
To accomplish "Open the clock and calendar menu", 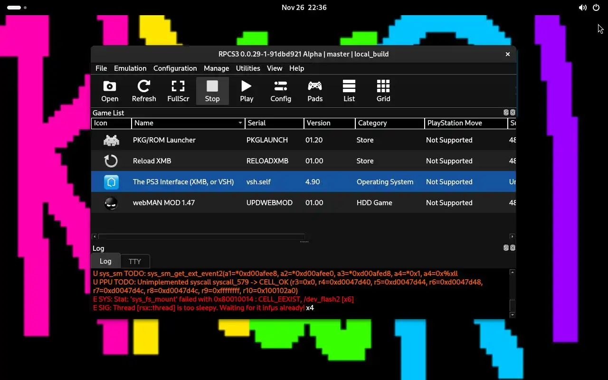I will coord(304,8).
